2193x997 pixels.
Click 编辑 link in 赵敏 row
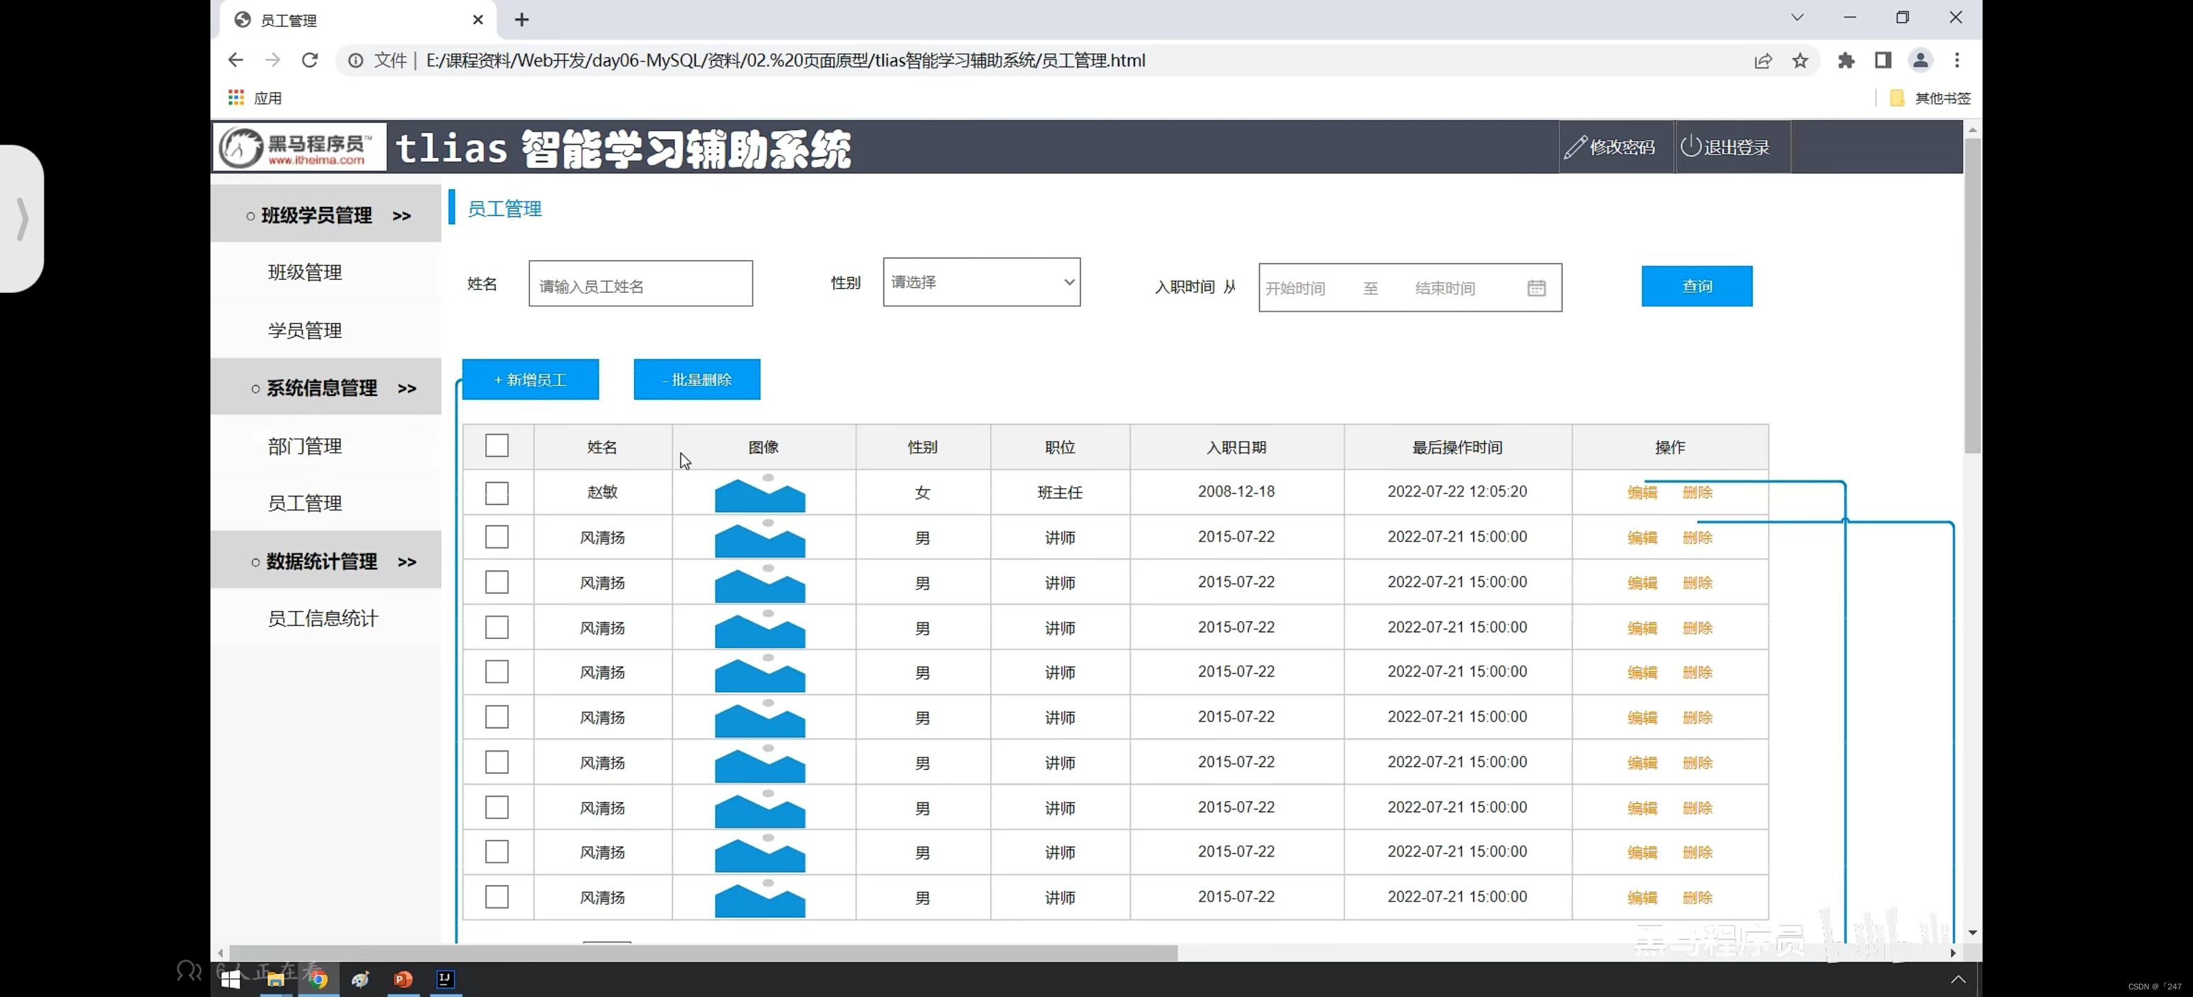[1642, 492]
